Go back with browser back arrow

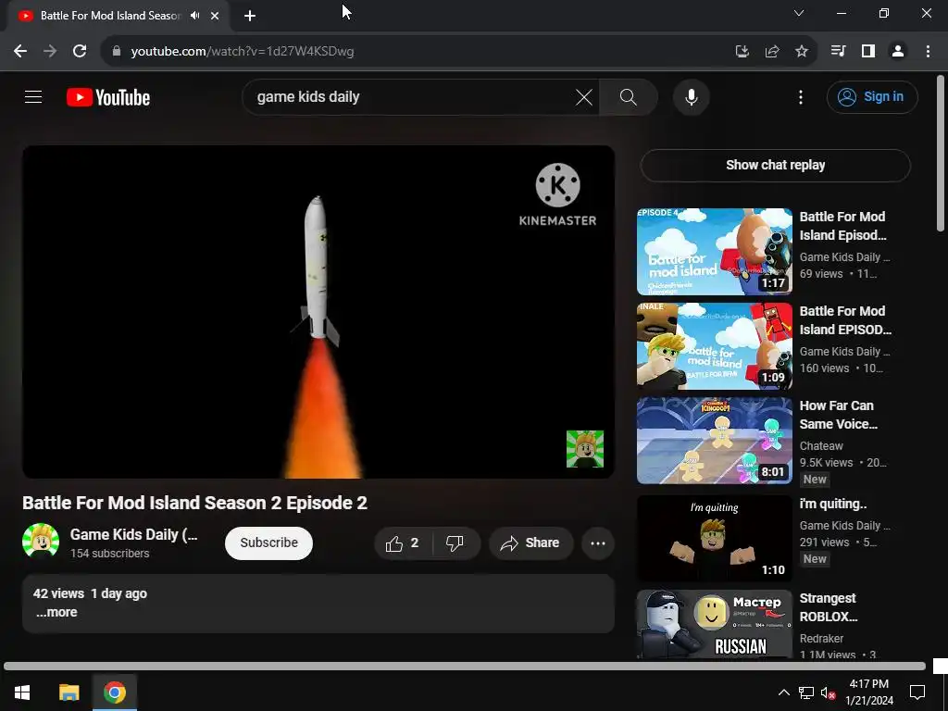pyautogui.click(x=20, y=51)
